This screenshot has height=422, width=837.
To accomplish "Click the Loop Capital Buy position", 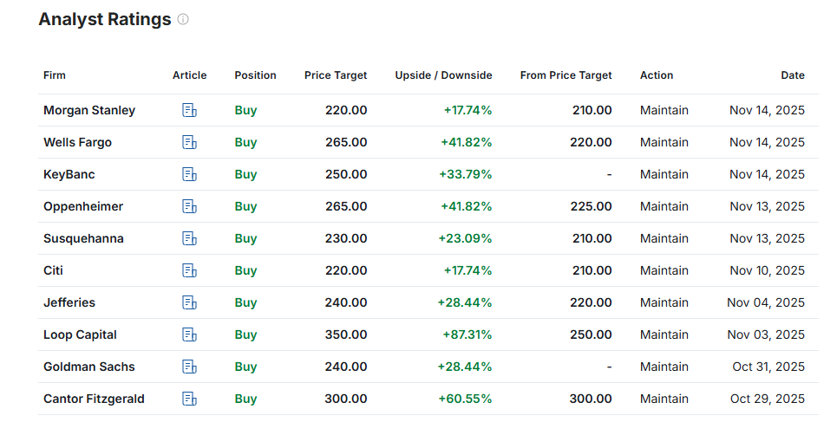I will (x=245, y=334).
